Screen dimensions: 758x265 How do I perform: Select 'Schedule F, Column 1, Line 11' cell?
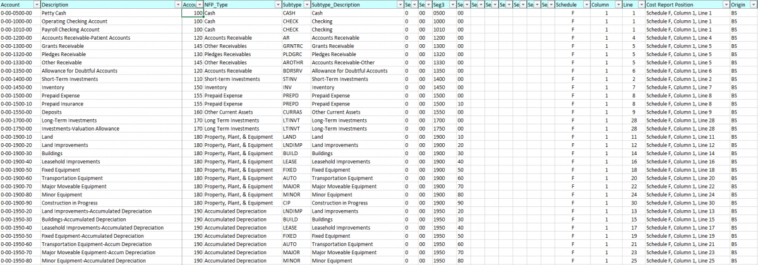pyautogui.click(x=687, y=136)
